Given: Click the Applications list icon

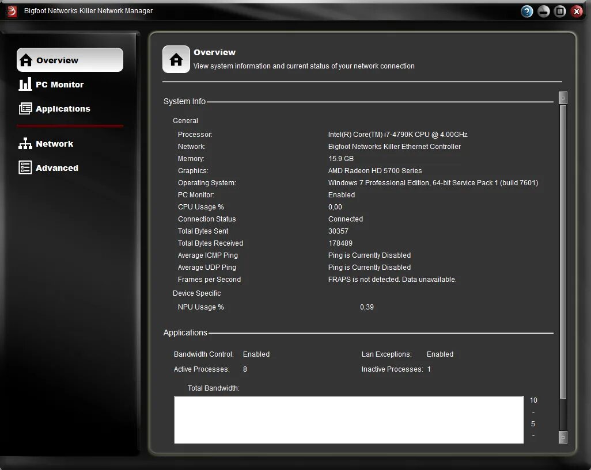Looking at the screenshot, I should click(25, 108).
